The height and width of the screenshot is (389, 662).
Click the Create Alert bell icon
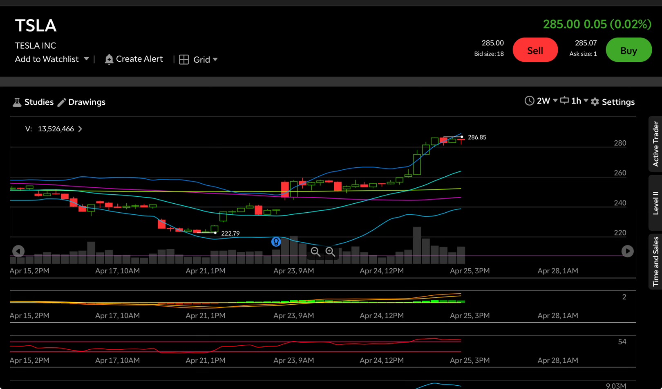click(x=109, y=59)
